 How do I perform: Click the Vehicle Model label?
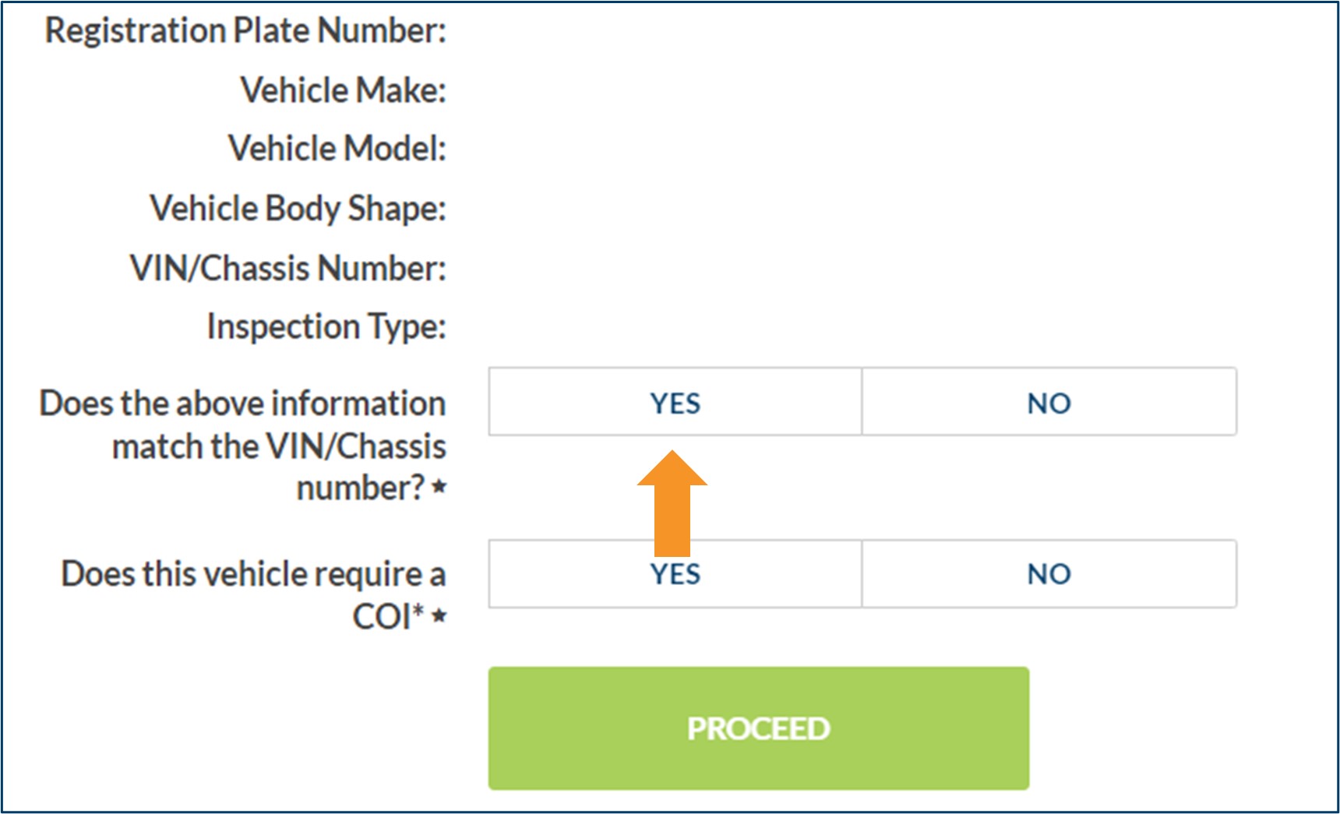(x=337, y=149)
